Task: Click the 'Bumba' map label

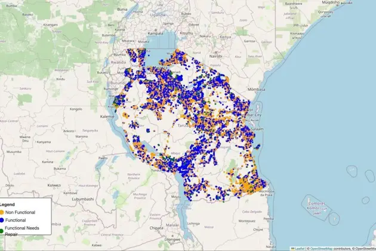Action: (x=11, y=6)
